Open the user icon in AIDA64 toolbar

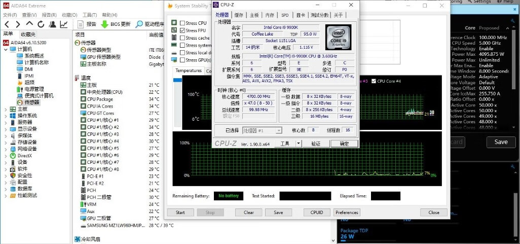coord(52,24)
